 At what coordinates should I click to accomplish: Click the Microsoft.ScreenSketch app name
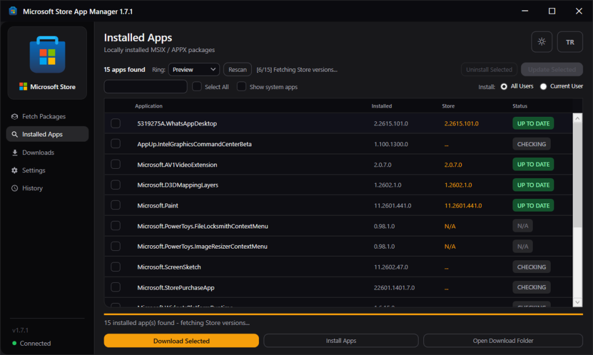point(169,267)
